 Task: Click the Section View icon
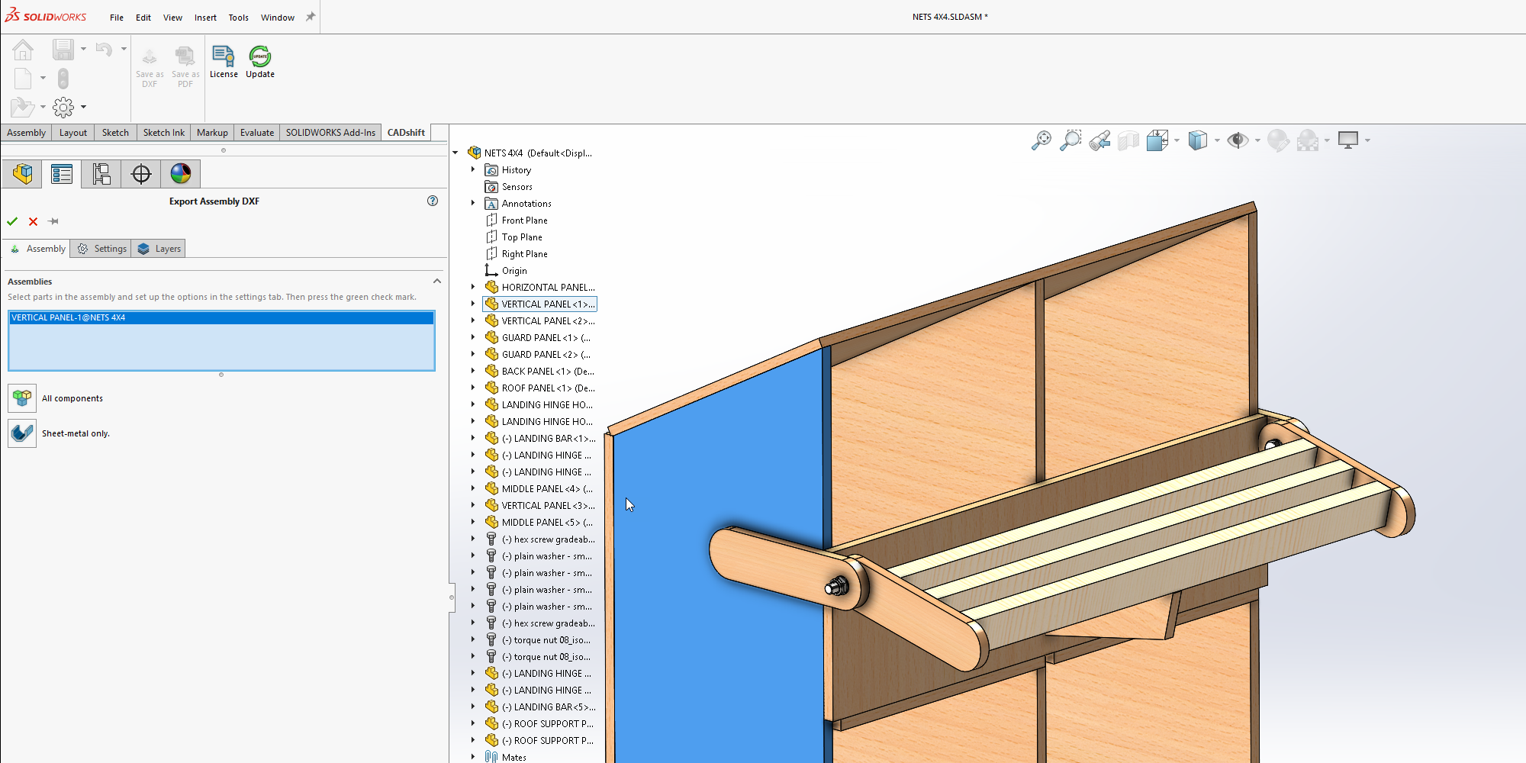coord(1128,140)
